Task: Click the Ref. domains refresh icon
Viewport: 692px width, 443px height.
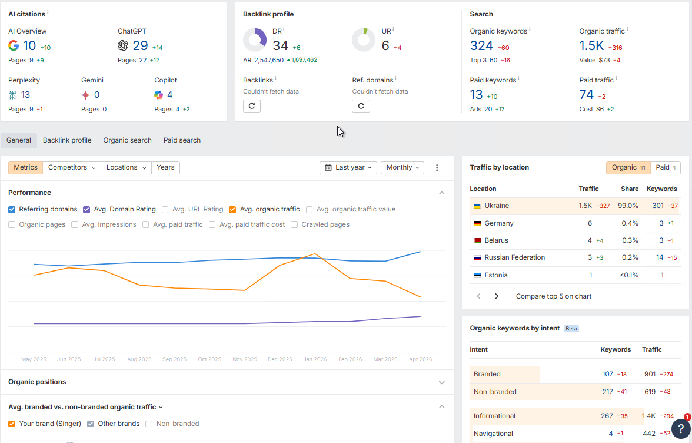Action: [x=361, y=106]
